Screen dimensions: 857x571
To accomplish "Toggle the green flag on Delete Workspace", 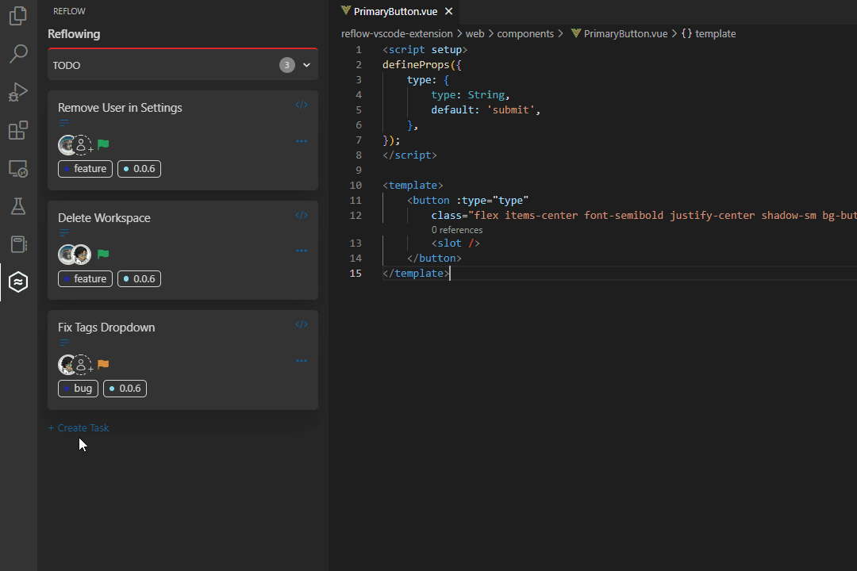I will [x=103, y=254].
